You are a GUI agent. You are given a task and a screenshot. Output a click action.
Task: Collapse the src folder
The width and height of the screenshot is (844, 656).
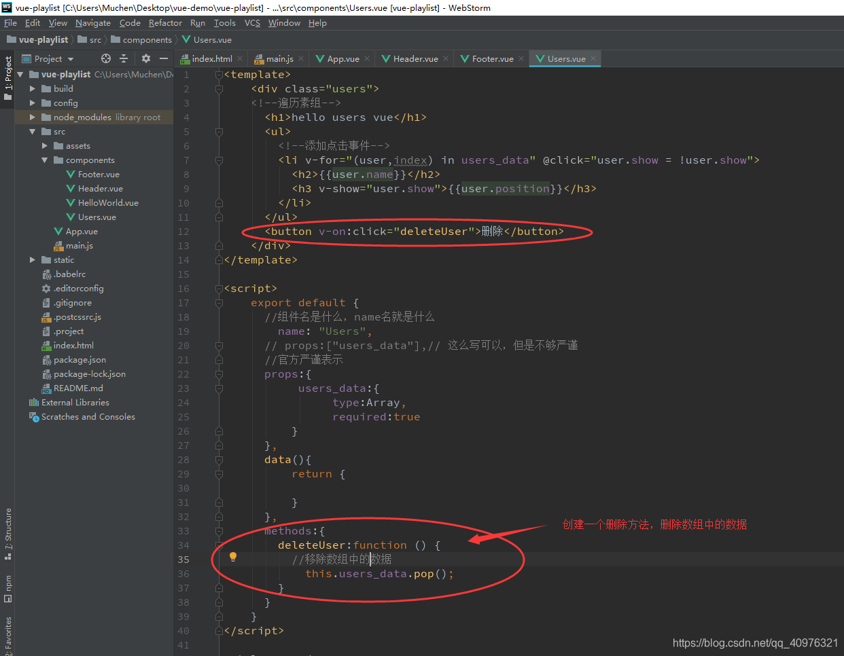pyautogui.click(x=32, y=132)
